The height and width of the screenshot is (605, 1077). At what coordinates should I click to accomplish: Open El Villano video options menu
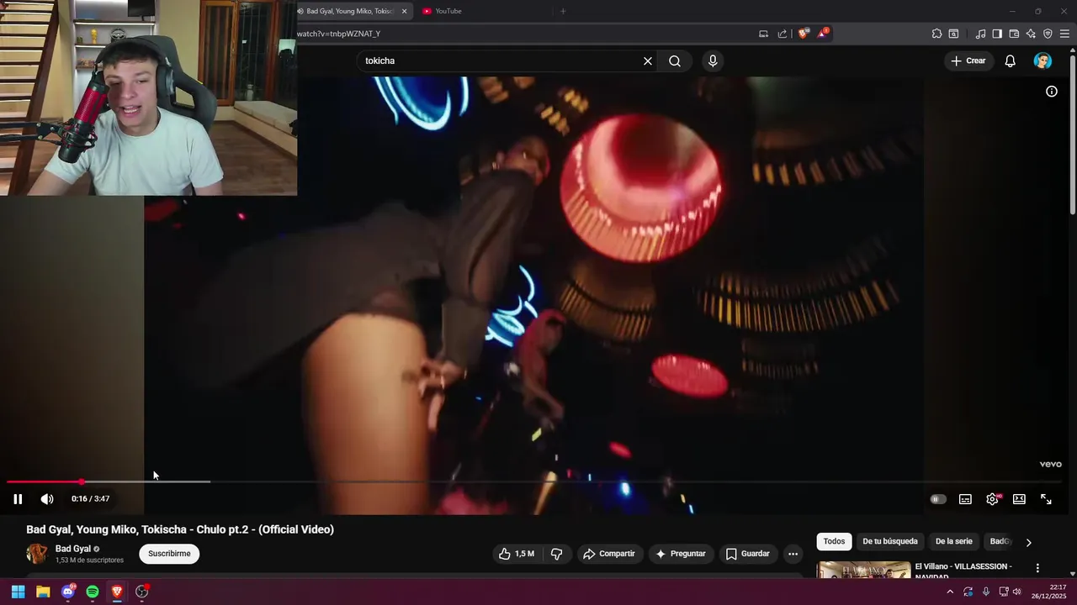[x=1037, y=568]
